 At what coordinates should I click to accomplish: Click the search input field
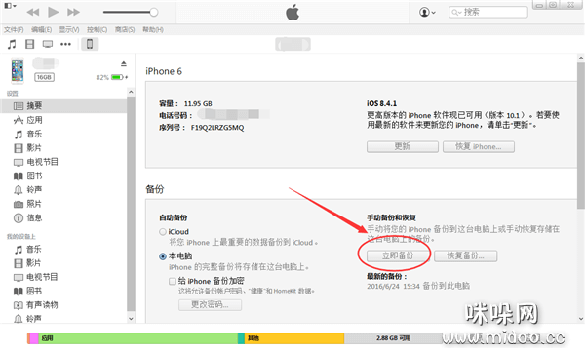488,13
